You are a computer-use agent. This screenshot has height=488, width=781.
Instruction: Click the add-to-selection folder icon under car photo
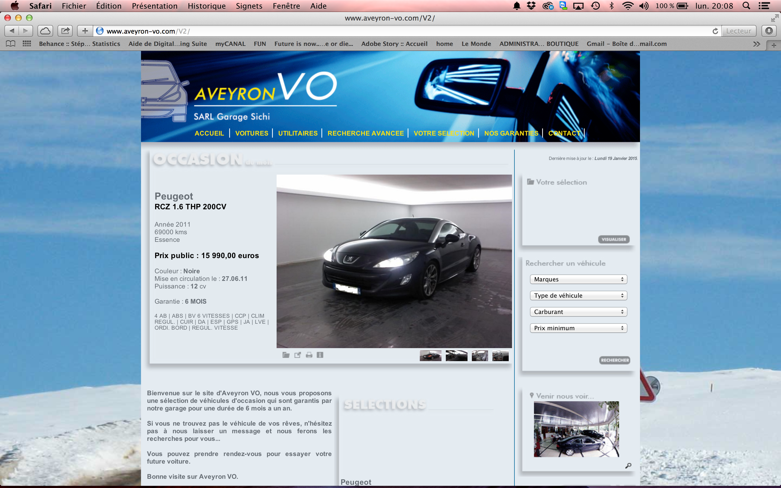286,355
